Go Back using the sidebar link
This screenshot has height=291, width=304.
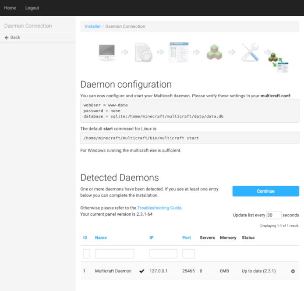12,37
